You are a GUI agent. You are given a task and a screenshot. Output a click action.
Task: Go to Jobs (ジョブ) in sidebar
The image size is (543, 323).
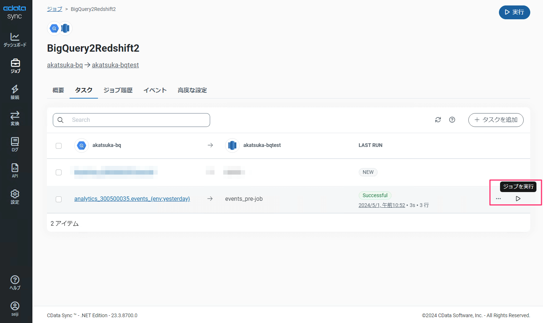click(x=15, y=66)
